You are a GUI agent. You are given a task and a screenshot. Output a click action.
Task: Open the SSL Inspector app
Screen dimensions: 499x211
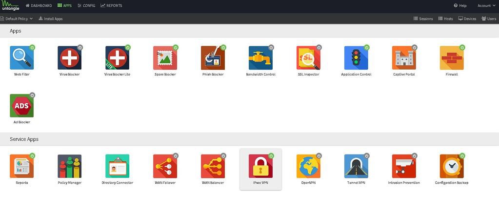pos(308,58)
